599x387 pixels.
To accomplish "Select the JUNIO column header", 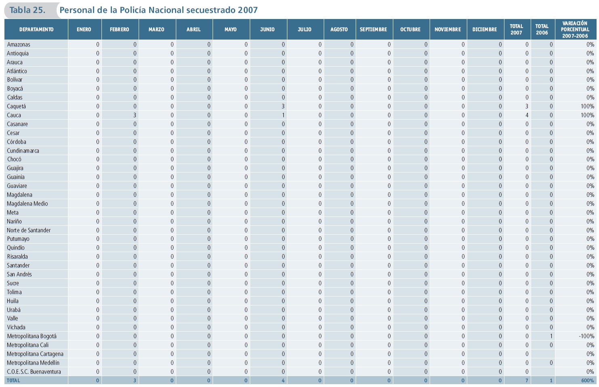I will tap(268, 29).
